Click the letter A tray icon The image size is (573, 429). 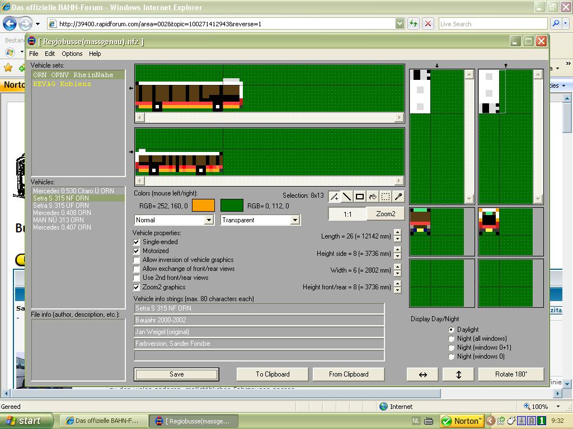click(x=532, y=421)
